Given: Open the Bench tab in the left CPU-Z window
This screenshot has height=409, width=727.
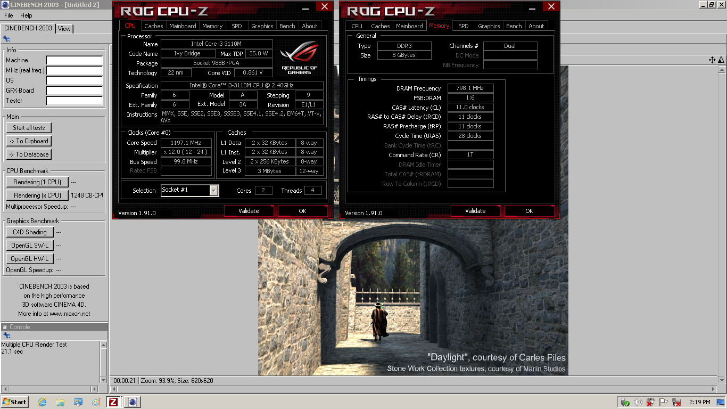Looking at the screenshot, I should pos(287,26).
